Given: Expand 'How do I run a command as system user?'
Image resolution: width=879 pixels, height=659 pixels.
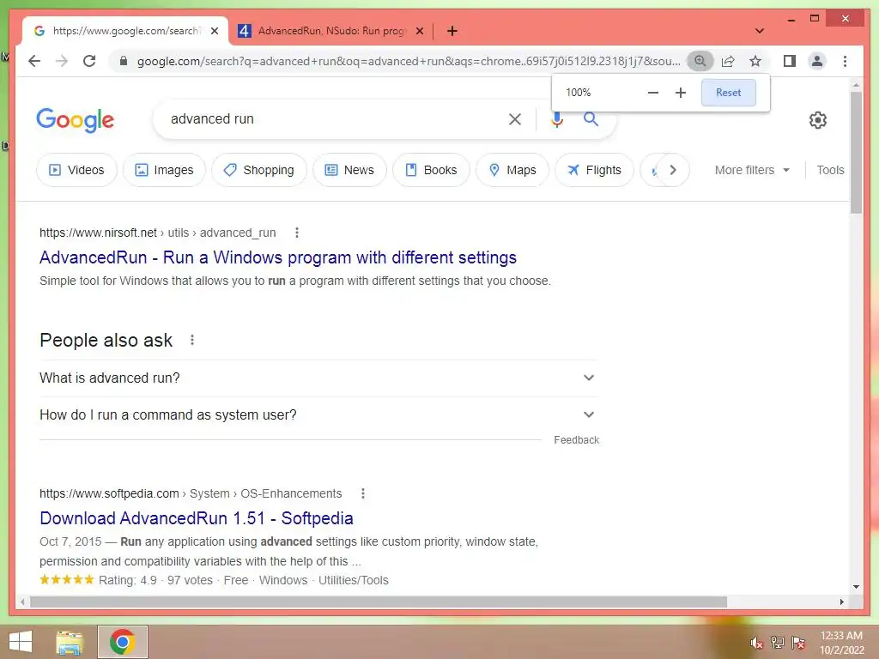Looking at the screenshot, I should [318, 415].
